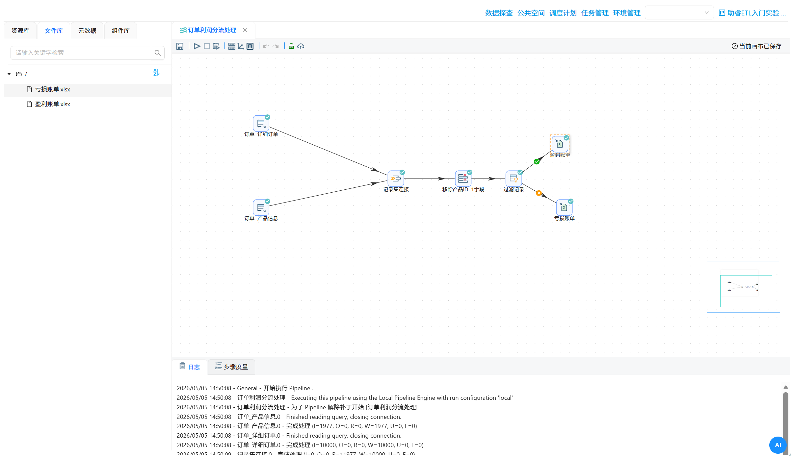
Task: Select the 过滤记录 filter node
Action: pyautogui.click(x=514, y=179)
